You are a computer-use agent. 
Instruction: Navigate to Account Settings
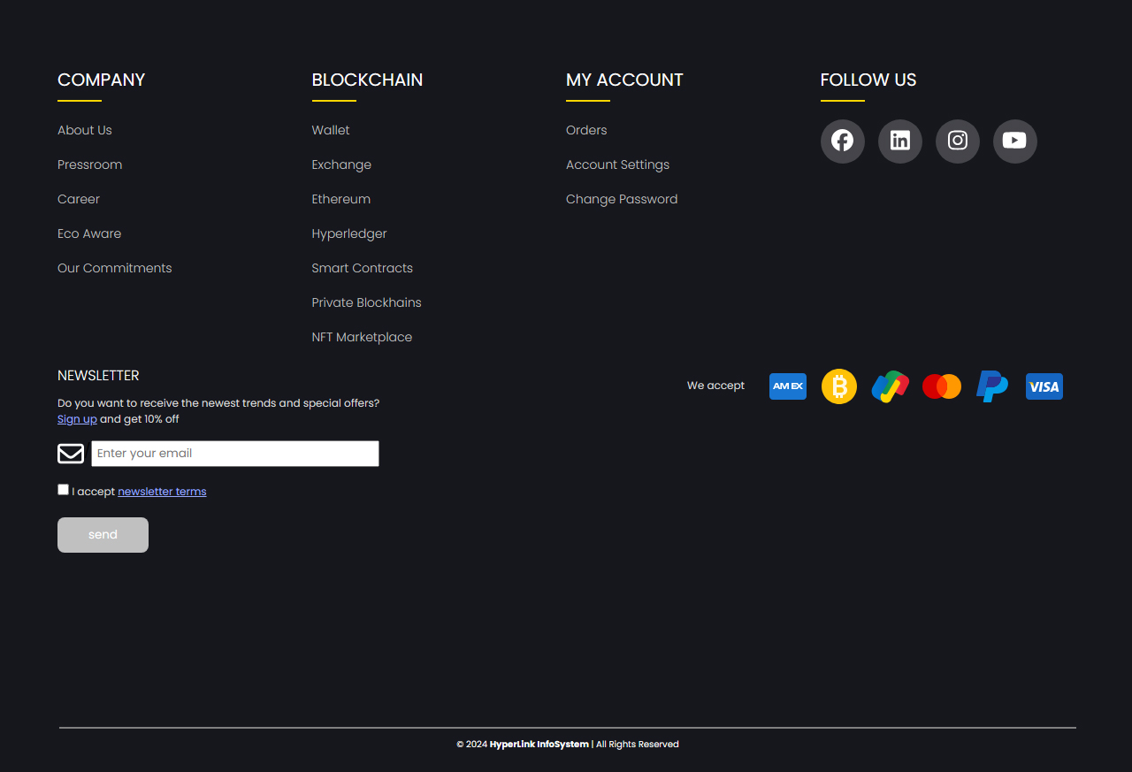coord(617,164)
